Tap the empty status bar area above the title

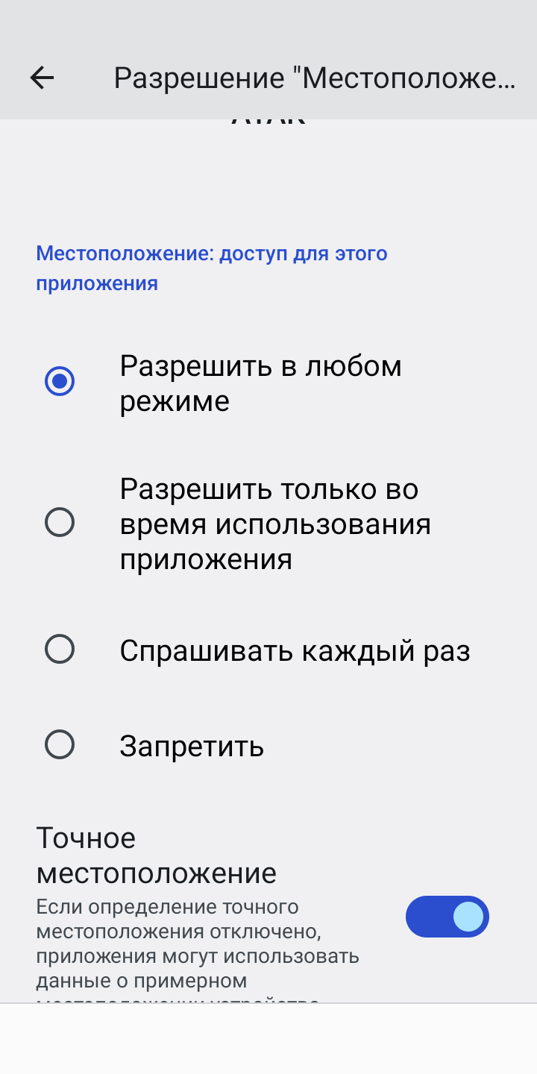pos(268,22)
